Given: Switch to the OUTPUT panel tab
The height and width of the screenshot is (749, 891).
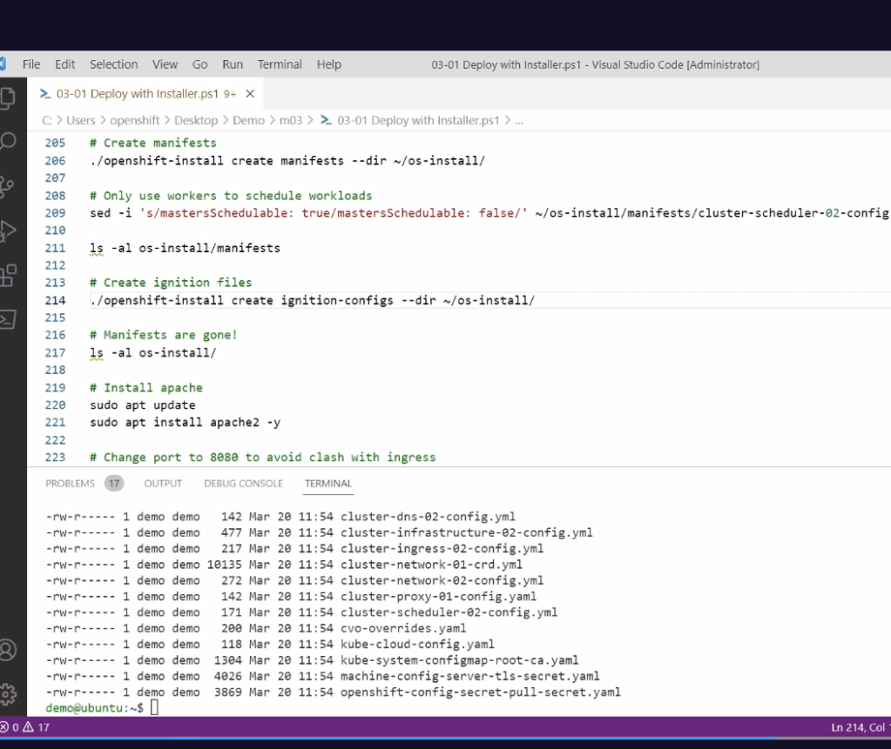Looking at the screenshot, I should [x=163, y=484].
